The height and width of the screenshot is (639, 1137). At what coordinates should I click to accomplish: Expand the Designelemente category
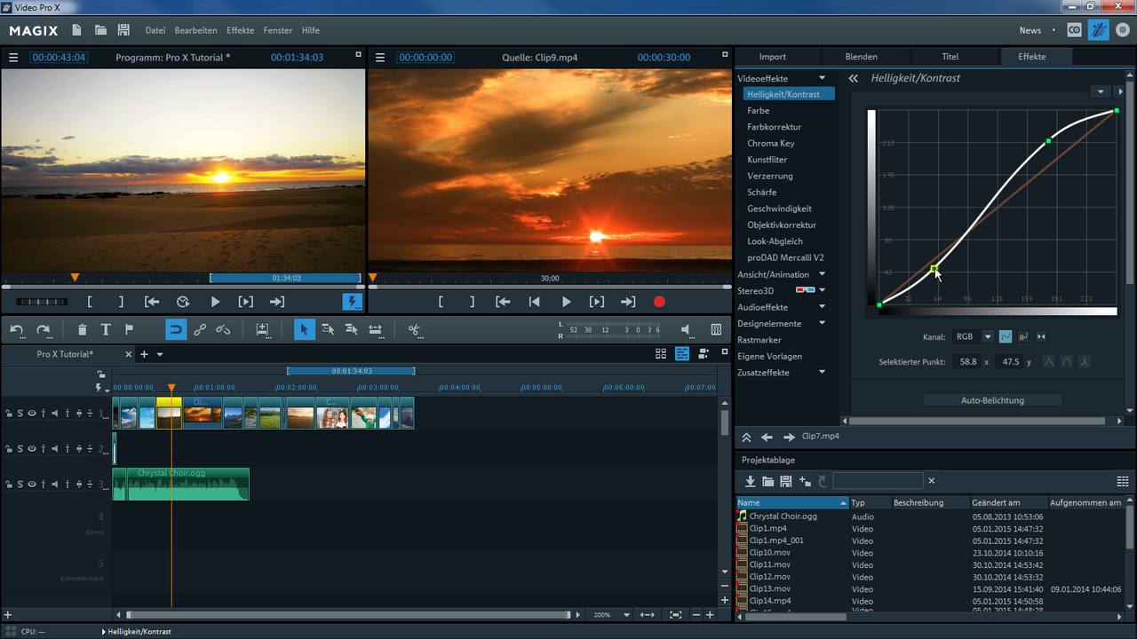[x=822, y=323]
